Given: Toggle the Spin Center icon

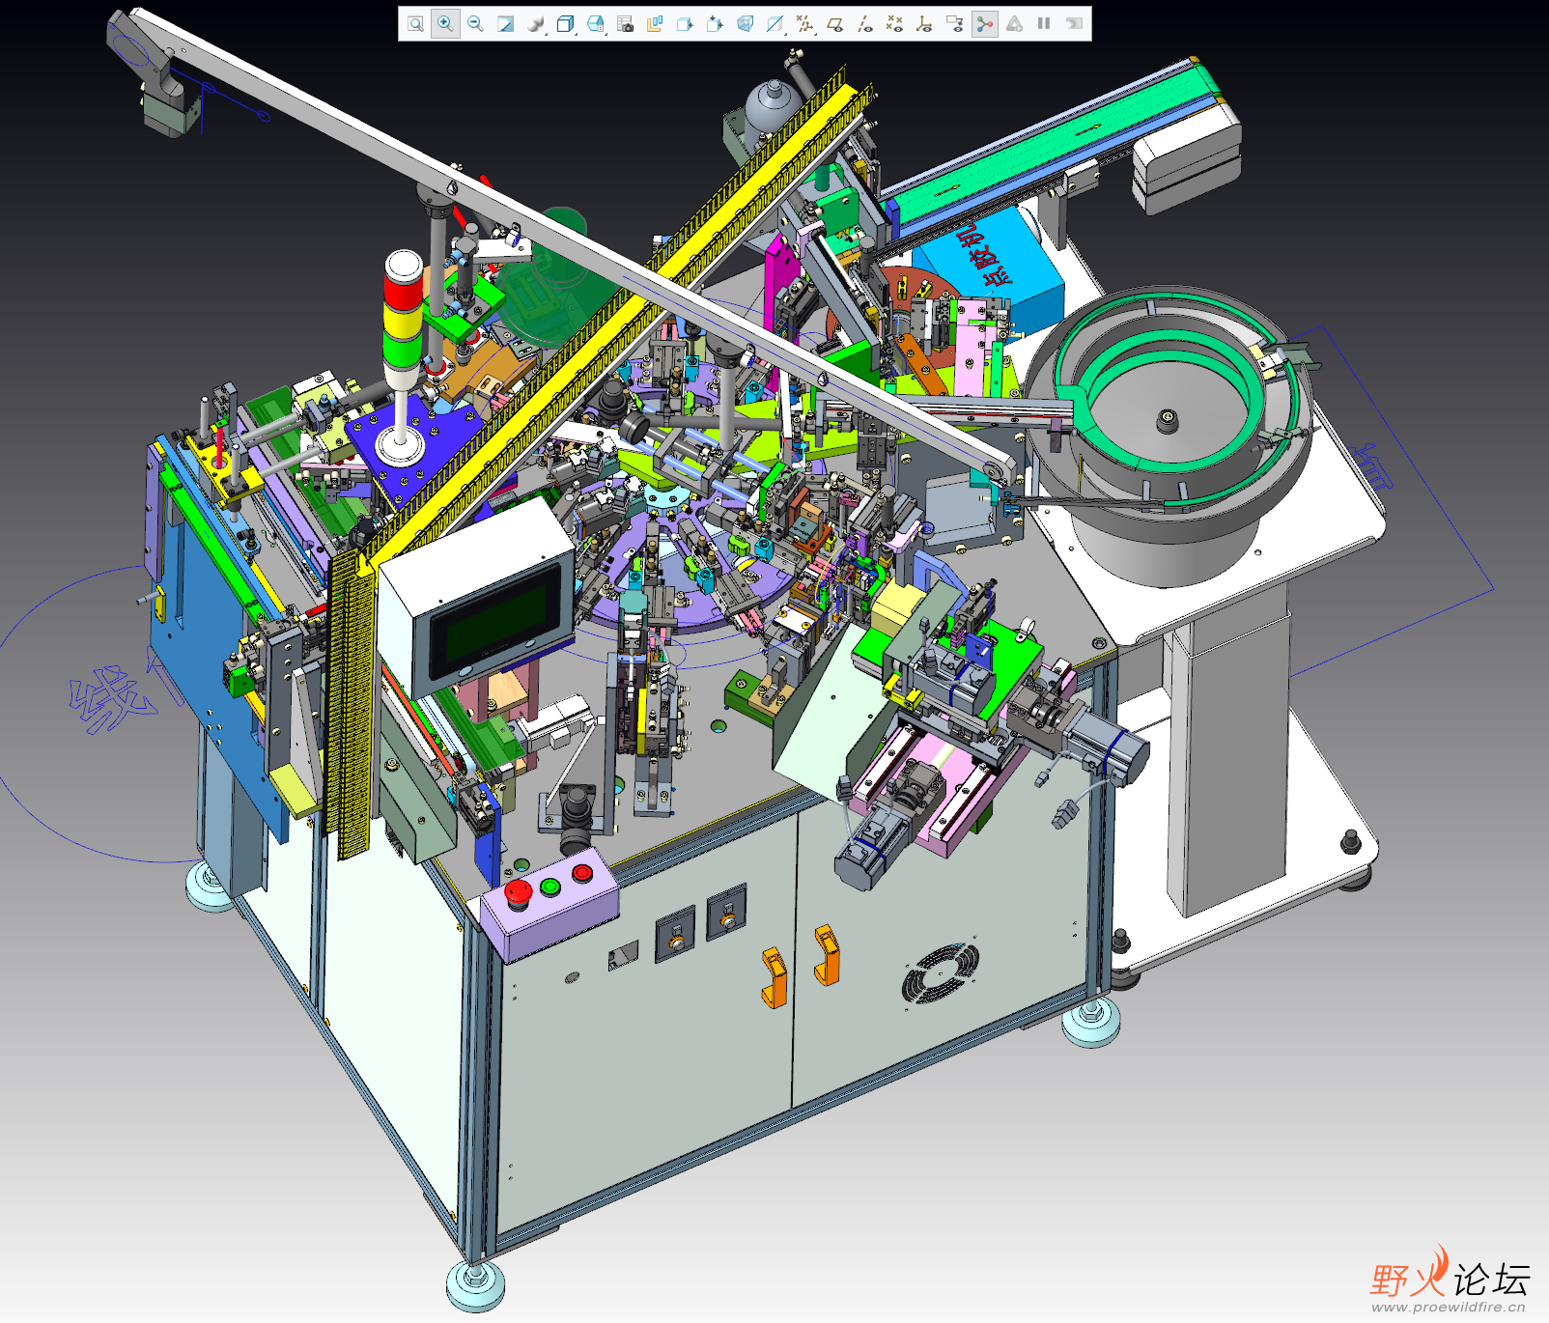Looking at the screenshot, I should [985, 24].
